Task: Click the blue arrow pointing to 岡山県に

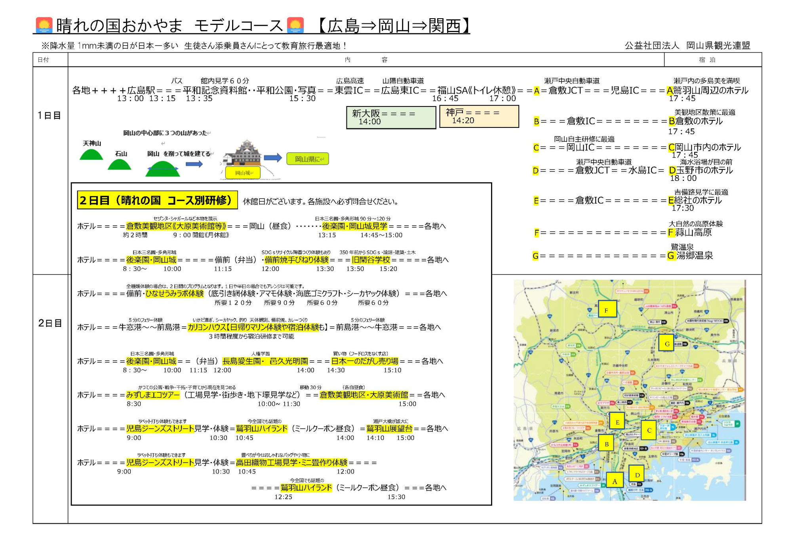Action: (272, 158)
